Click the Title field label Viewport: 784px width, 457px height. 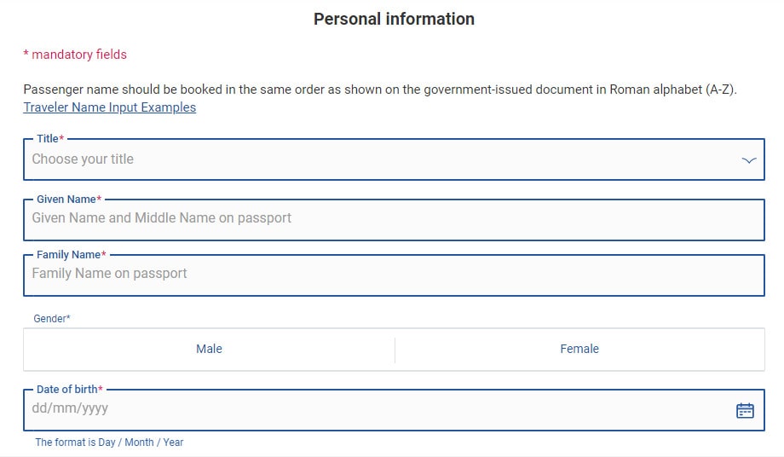(47, 138)
